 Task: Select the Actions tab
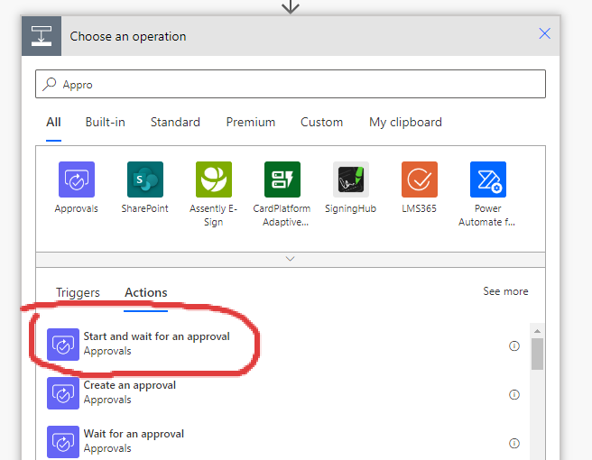[x=145, y=293]
